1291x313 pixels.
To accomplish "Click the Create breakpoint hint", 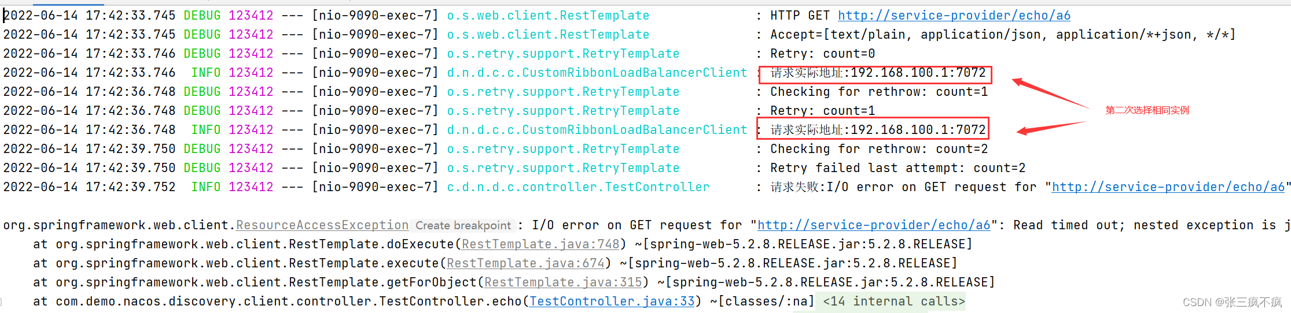I will point(463,226).
